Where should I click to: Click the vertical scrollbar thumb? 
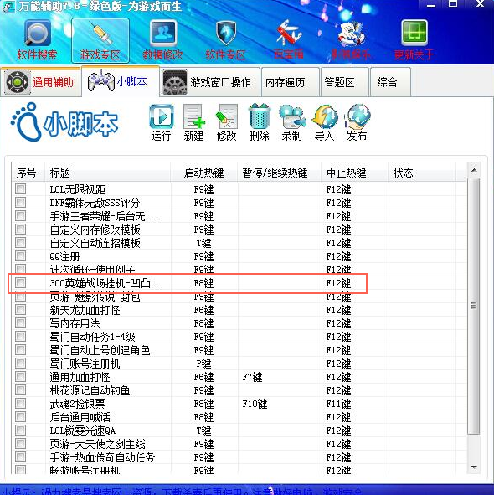point(473,306)
